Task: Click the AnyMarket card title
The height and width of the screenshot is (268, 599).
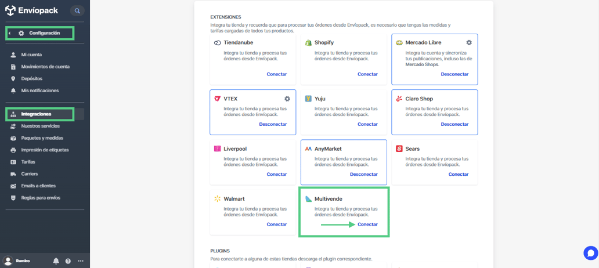Action: tap(328, 149)
